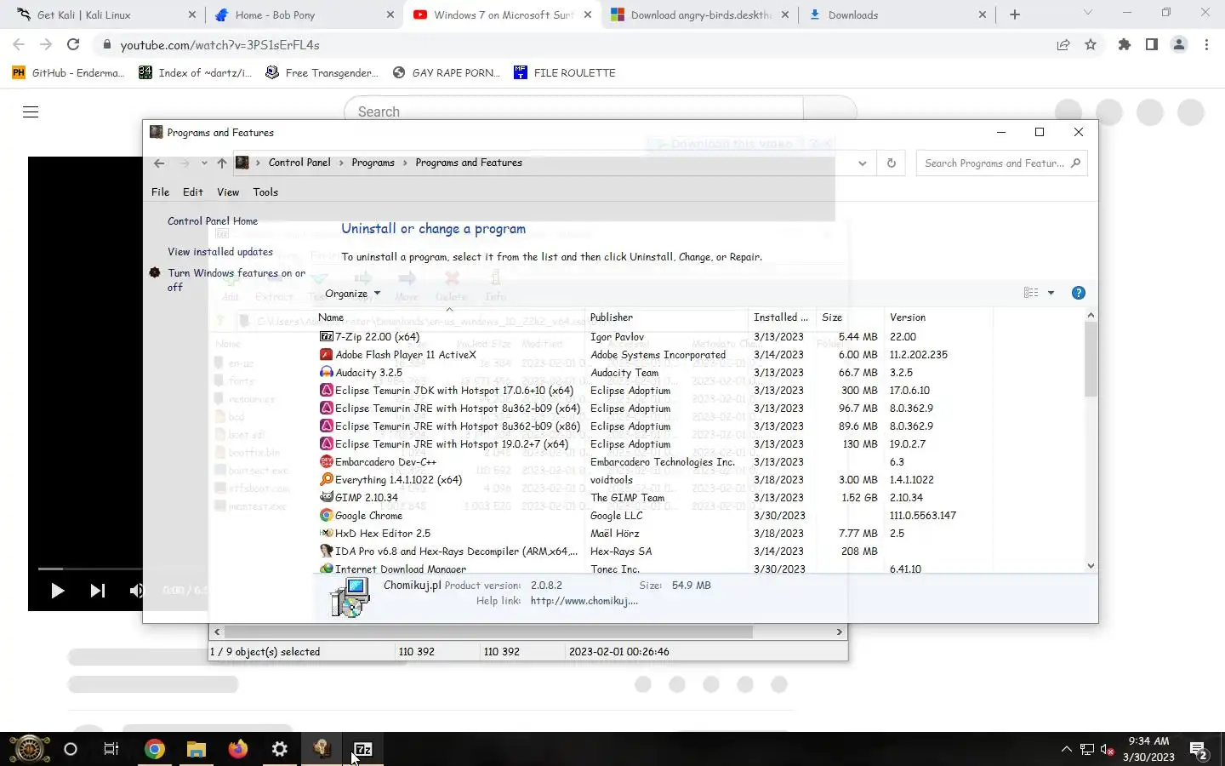Image resolution: width=1225 pixels, height=766 pixels.
Task: Sort by the Size column header
Action: point(851,317)
